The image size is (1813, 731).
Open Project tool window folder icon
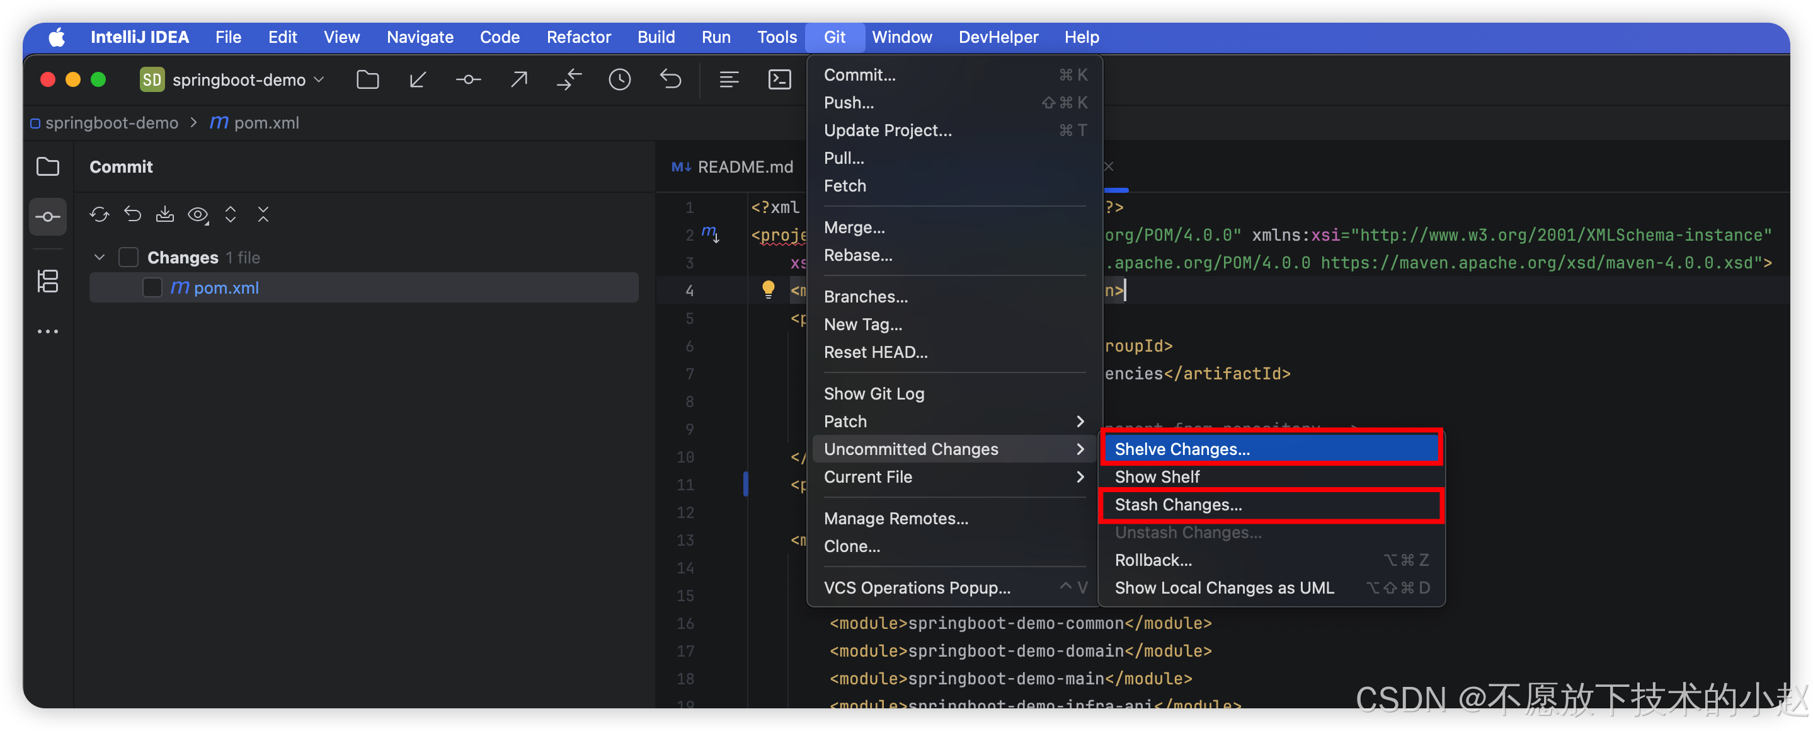point(48,167)
